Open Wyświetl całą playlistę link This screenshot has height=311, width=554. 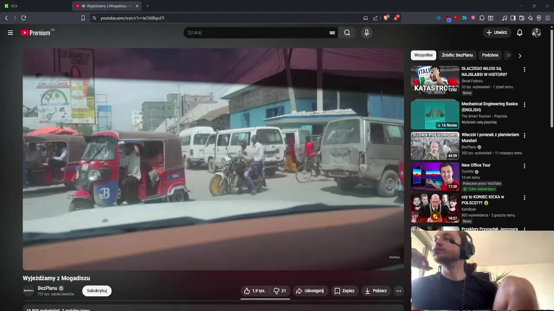(x=479, y=122)
